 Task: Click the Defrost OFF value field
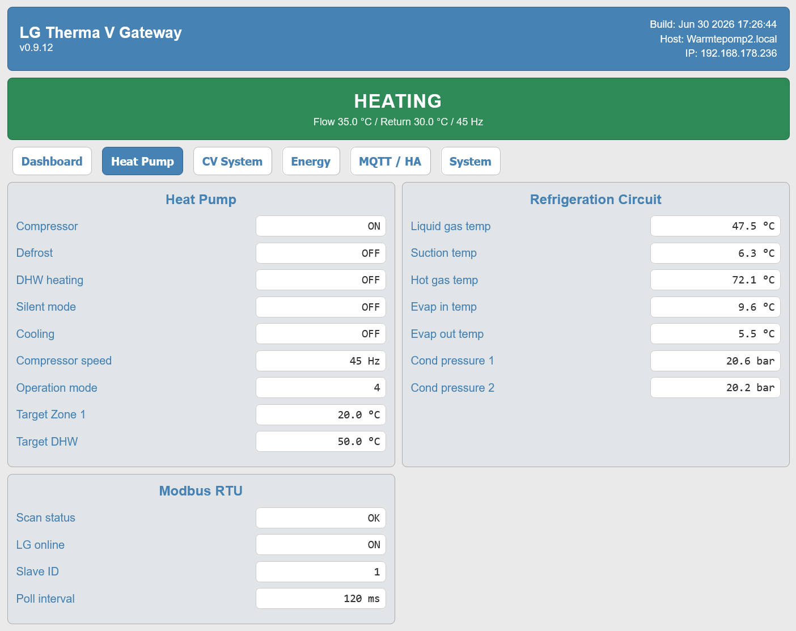tap(321, 253)
